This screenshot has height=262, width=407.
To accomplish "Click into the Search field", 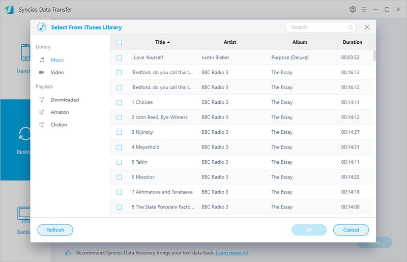I will (x=321, y=27).
